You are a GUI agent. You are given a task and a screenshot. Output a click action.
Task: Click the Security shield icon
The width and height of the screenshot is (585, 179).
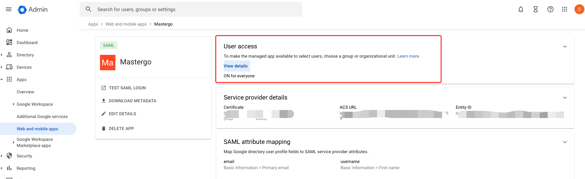[9, 156]
